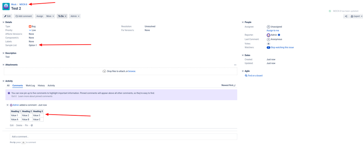Open the Export dropdown
The height and width of the screenshot is (156, 363).
[x=356, y=16]
